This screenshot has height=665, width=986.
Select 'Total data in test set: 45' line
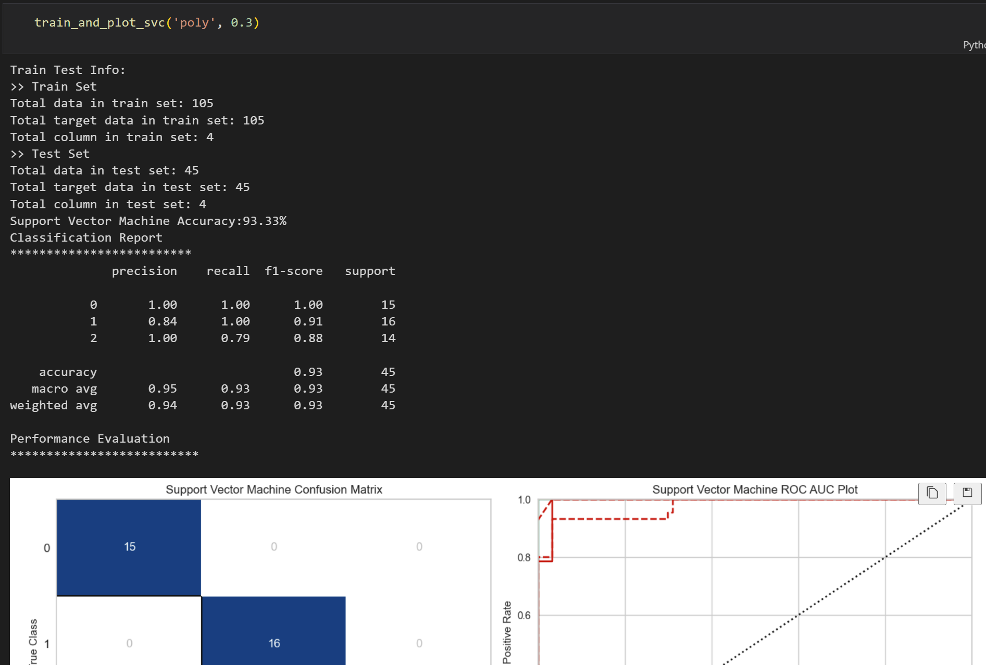pyautogui.click(x=104, y=170)
